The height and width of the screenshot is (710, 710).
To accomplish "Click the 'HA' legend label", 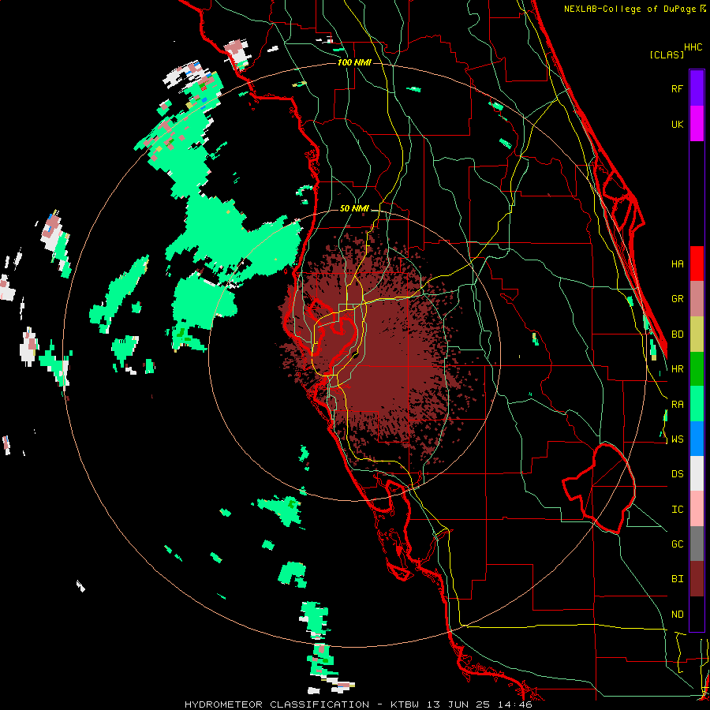I will 677,263.
